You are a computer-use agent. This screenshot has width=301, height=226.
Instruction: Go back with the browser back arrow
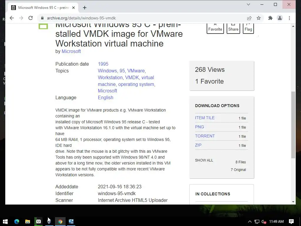click(x=12, y=18)
